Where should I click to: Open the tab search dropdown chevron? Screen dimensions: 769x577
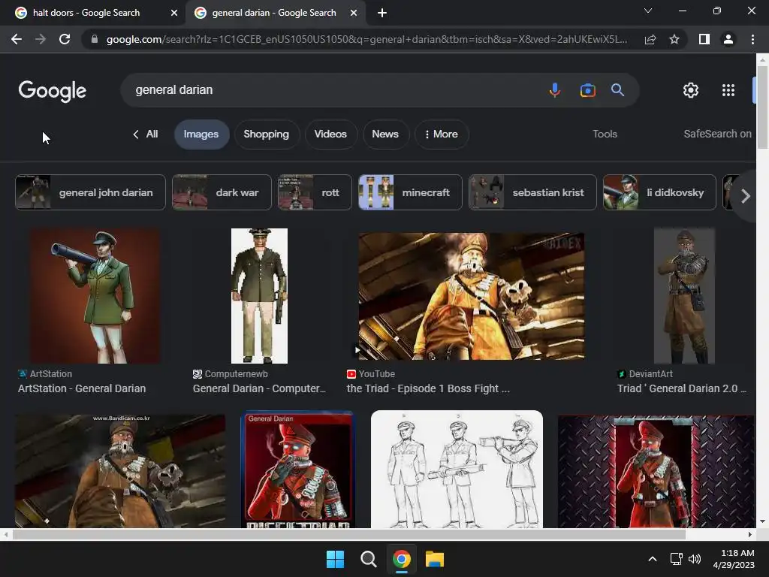pyautogui.click(x=648, y=11)
